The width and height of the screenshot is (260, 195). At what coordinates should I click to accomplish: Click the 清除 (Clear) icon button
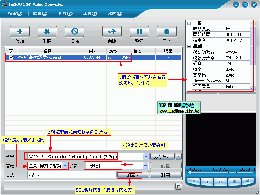click(x=75, y=31)
